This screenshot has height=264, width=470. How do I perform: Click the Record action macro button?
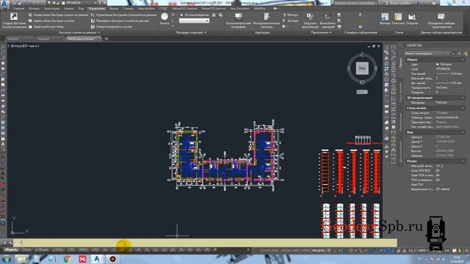pos(164,17)
